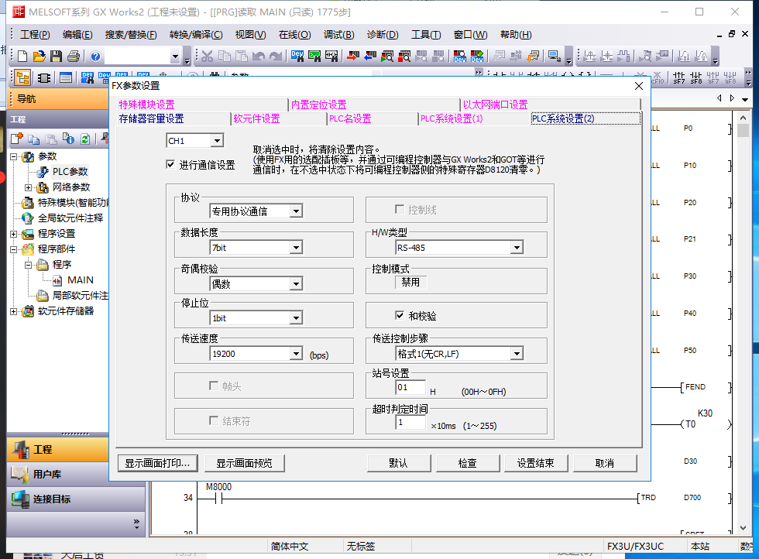Screen dimensions: 759x559
Task: Click the Copy icon in navigation panel
Action: (x=33, y=139)
